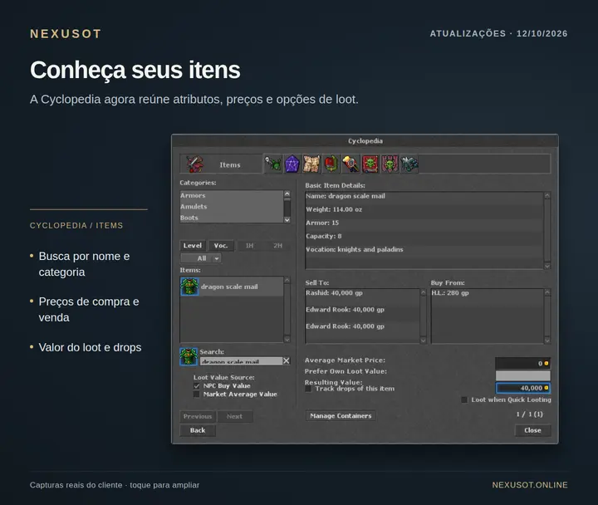Click Name: dragon scale mail detail row
Image resolution: width=598 pixels, height=505 pixels.
tap(424, 196)
